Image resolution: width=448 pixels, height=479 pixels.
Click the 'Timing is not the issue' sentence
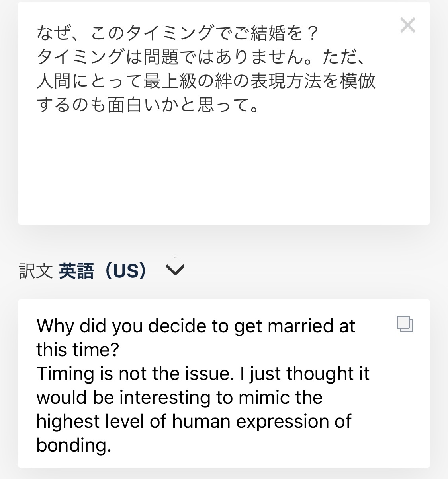(x=135, y=374)
